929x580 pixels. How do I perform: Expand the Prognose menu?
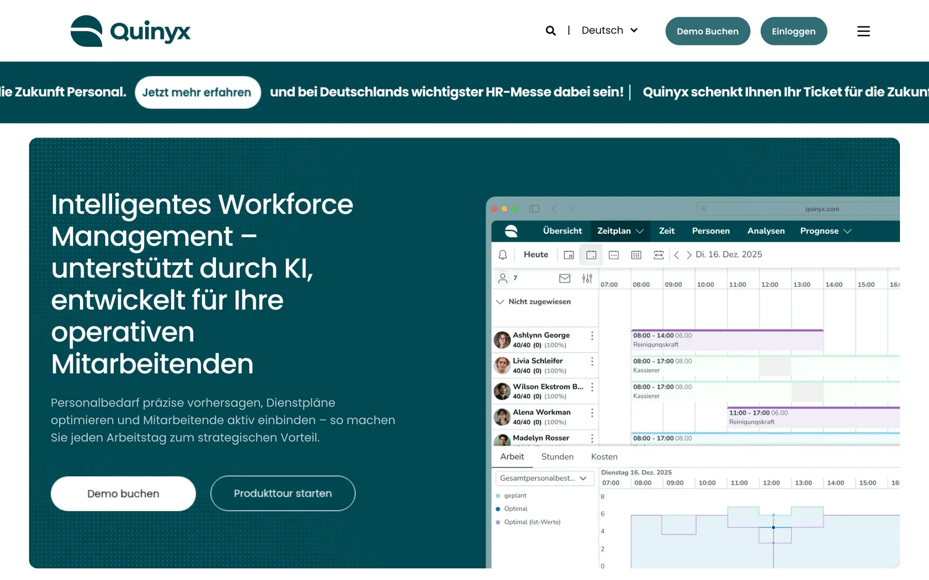[826, 231]
